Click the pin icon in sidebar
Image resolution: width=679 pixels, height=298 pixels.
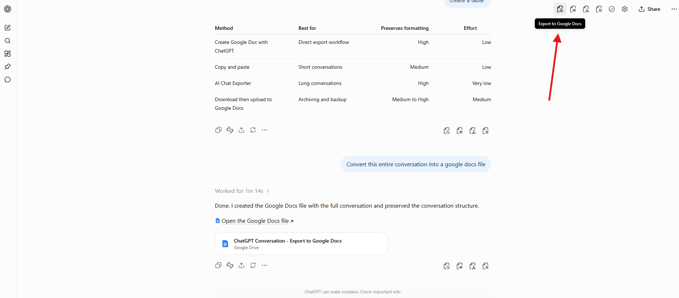coord(8,67)
